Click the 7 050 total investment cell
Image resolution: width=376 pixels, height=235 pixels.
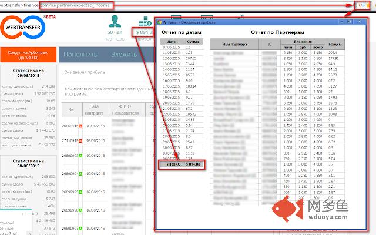(318, 86)
